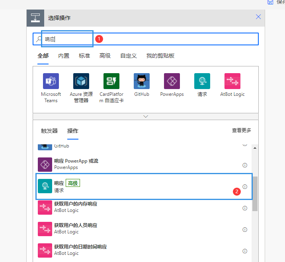
Task: Switch to the 高级 tab
Action: [x=105, y=56]
